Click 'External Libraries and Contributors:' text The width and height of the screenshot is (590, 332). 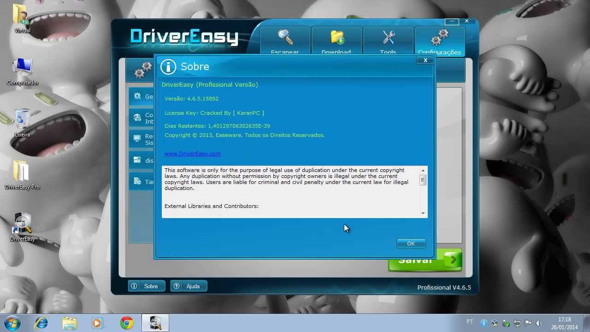coord(212,206)
